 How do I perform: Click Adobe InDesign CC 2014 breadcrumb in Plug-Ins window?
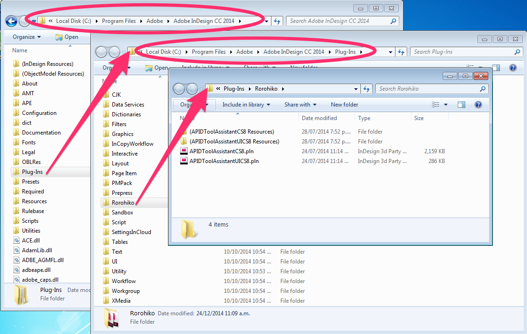(294, 52)
